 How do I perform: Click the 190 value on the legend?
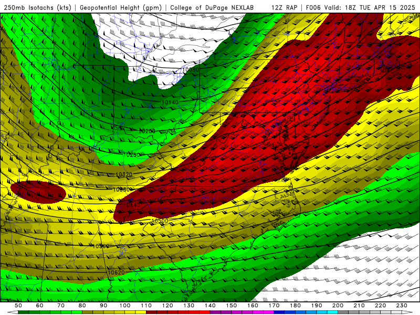[x=317, y=306]
